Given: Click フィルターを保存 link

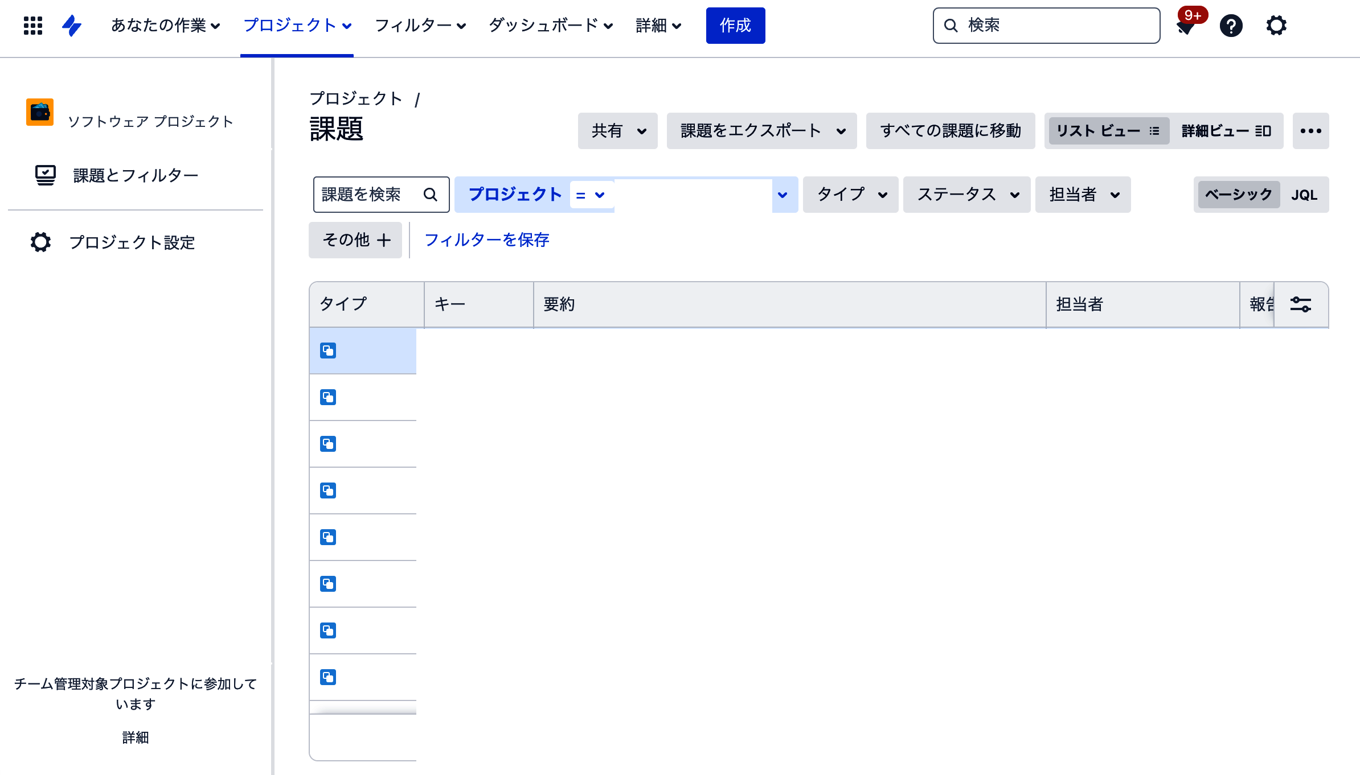Looking at the screenshot, I should pos(487,240).
